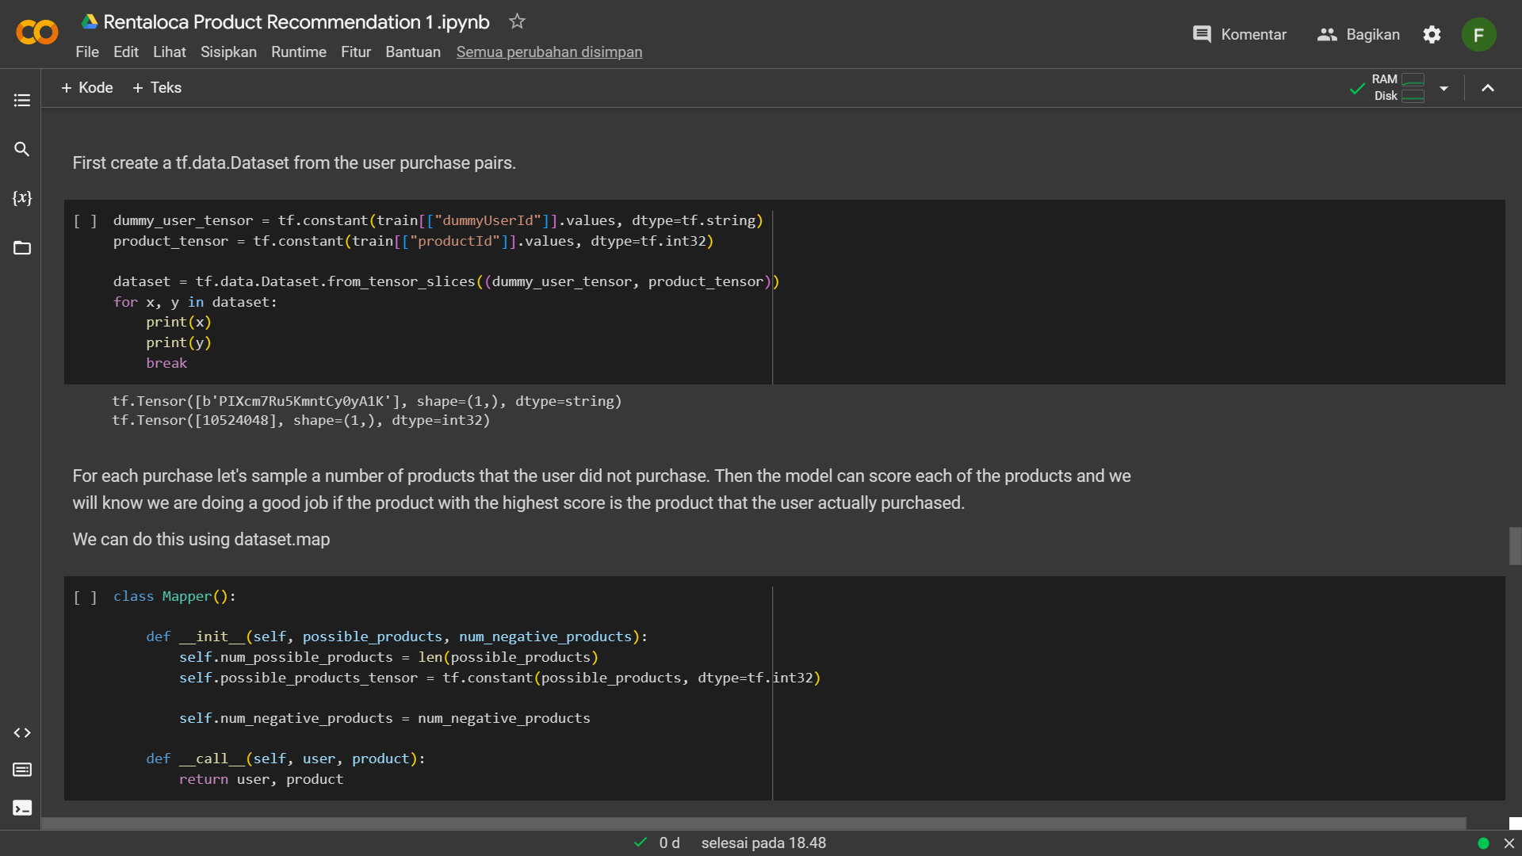This screenshot has width=1522, height=856.
Task: Open the Runtime menu
Action: coord(299,52)
